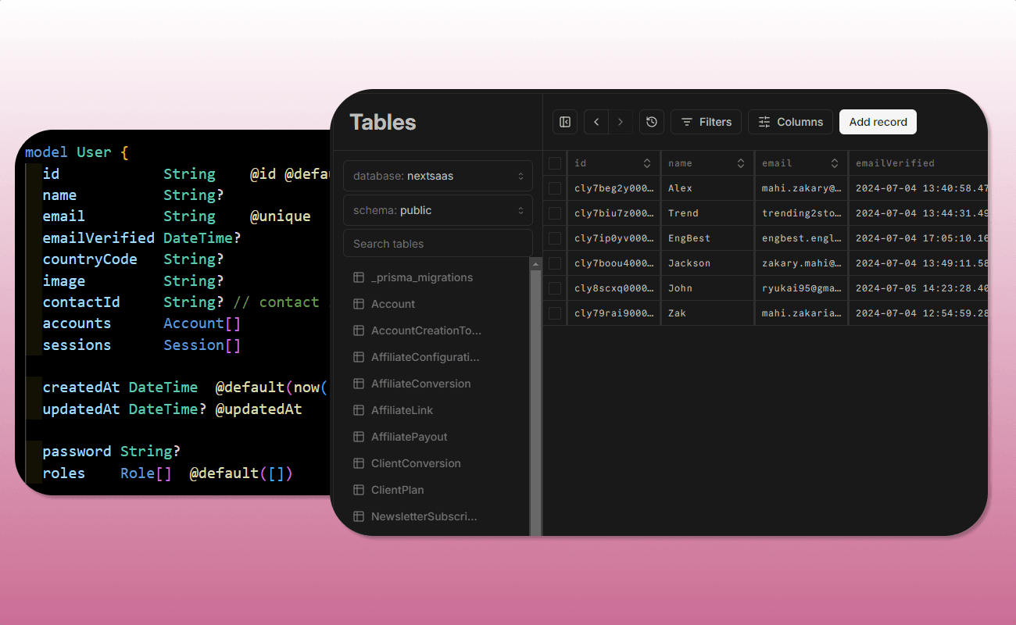
Task: Open the Filters button
Action: coord(706,122)
